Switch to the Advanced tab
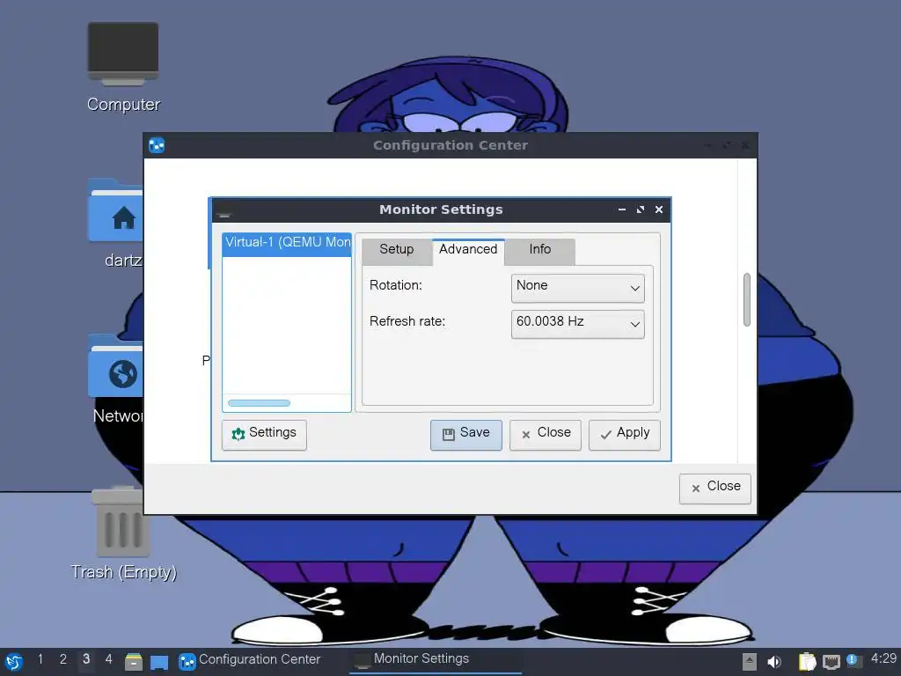 tap(468, 250)
